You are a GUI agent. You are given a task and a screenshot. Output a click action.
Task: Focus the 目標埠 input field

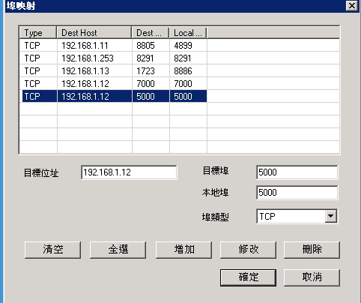point(297,172)
